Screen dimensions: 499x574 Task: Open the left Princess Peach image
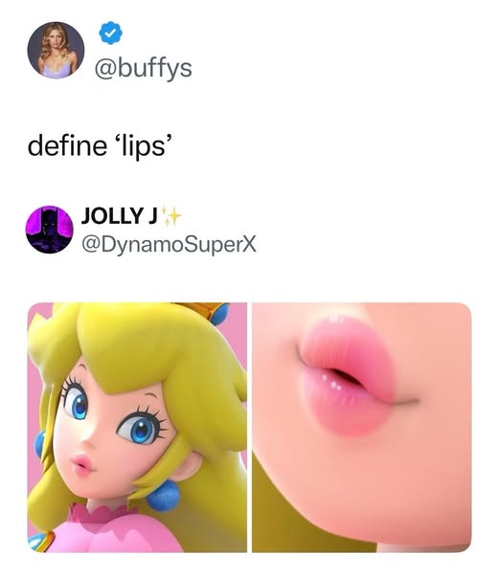137,428
